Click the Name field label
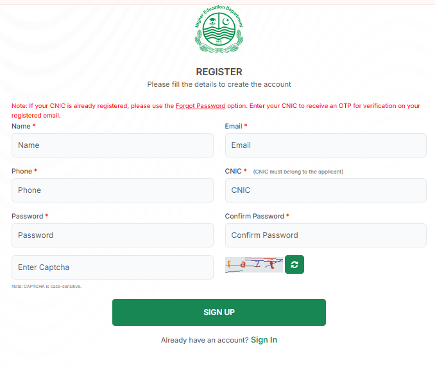Viewport: 435px width, 367px height. [x=21, y=127]
